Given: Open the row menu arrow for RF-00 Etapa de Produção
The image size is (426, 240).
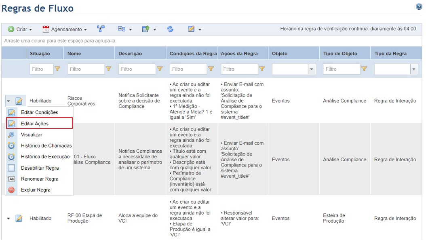Looking at the screenshot, I should tap(8, 219).
